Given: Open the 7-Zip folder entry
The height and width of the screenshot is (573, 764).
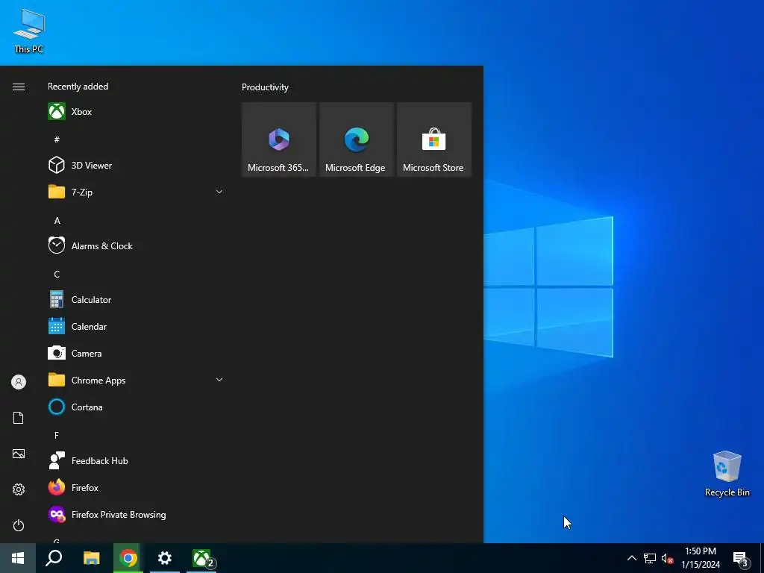Looking at the screenshot, I should (x=136, y=192).
